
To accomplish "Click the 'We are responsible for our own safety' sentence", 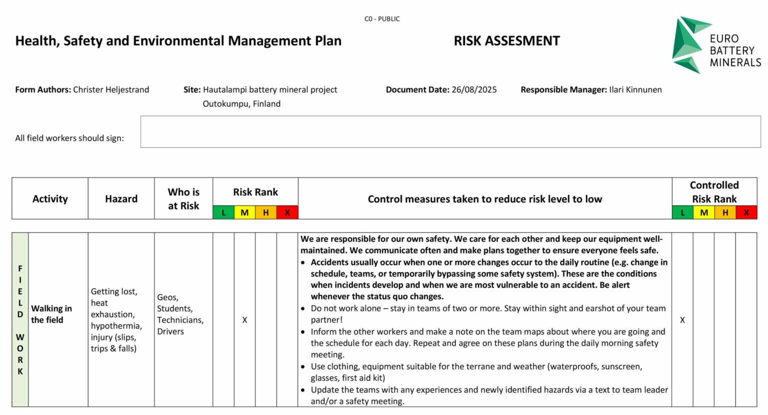I will tap(376, 239).
